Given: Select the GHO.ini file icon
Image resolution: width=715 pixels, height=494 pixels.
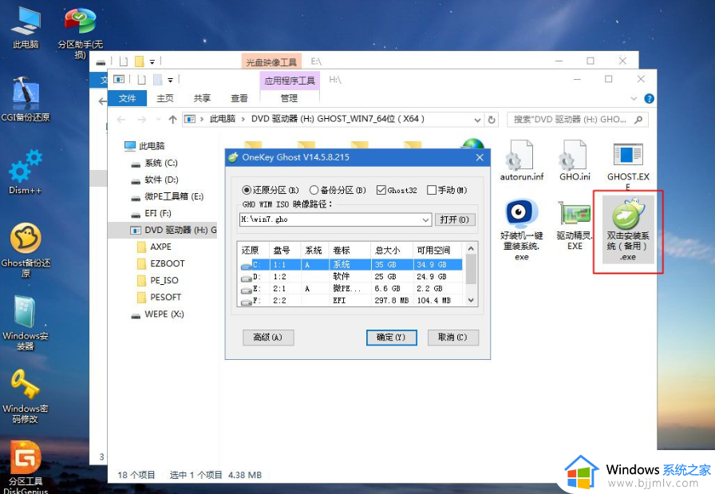Looking at the screenshot, I should (x=575, y=160).
